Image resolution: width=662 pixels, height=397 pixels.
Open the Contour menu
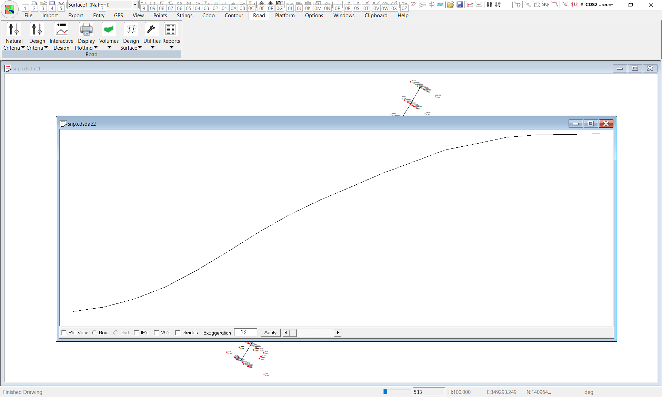pos(233,16)
